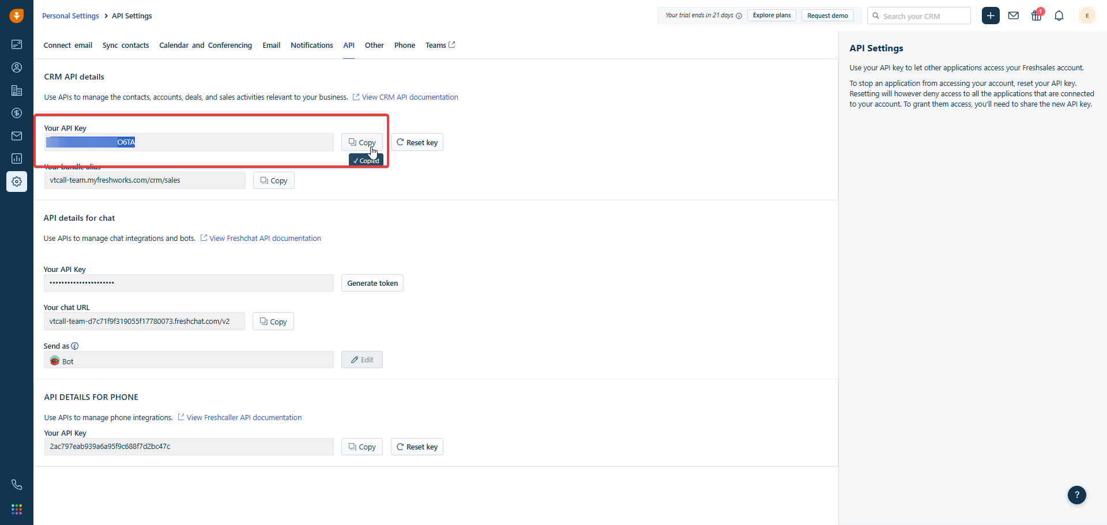Click the 'API DETAILS FOR PHONE' heading

click(x=91, y=397)
